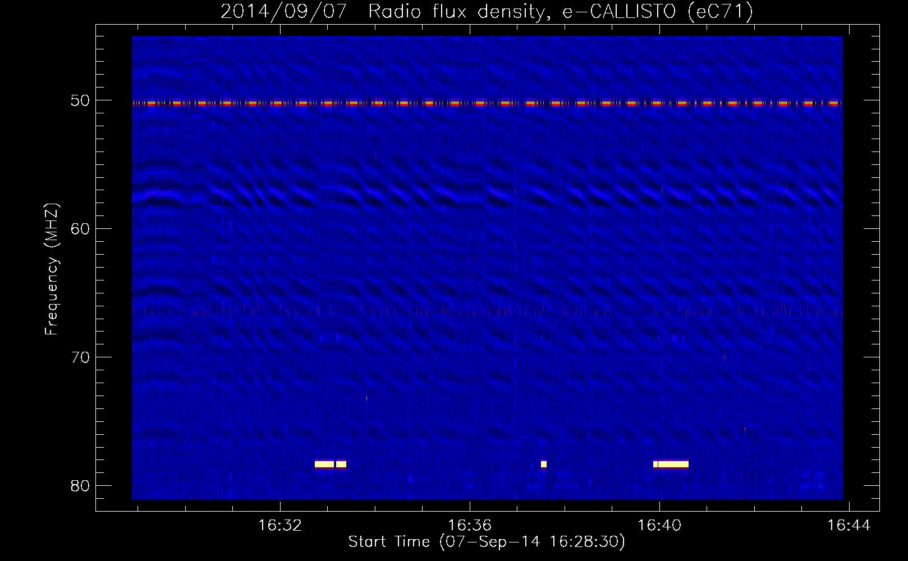This screenshot has width=908, height=561.
Task: Click the 70 frequency tick label
Action: coord(80,357)
